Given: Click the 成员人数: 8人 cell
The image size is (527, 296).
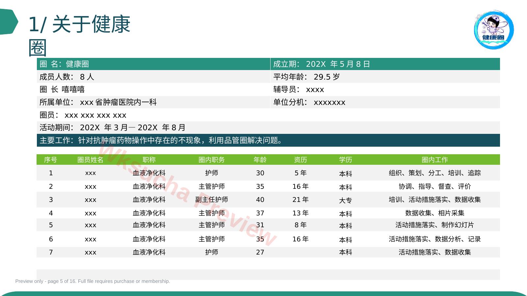Looking at the screenshot, I should click(153, 77).
